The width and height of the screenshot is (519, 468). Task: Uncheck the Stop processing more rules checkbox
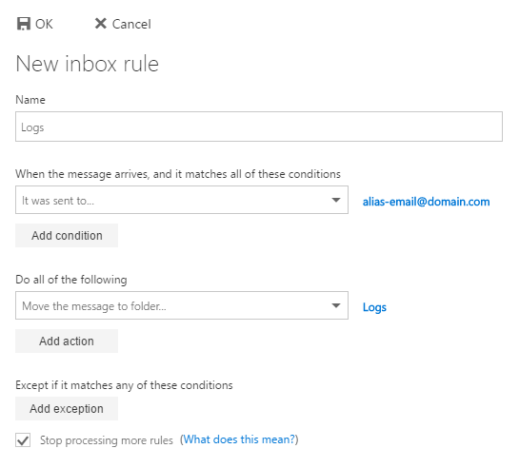click(23, 439)
